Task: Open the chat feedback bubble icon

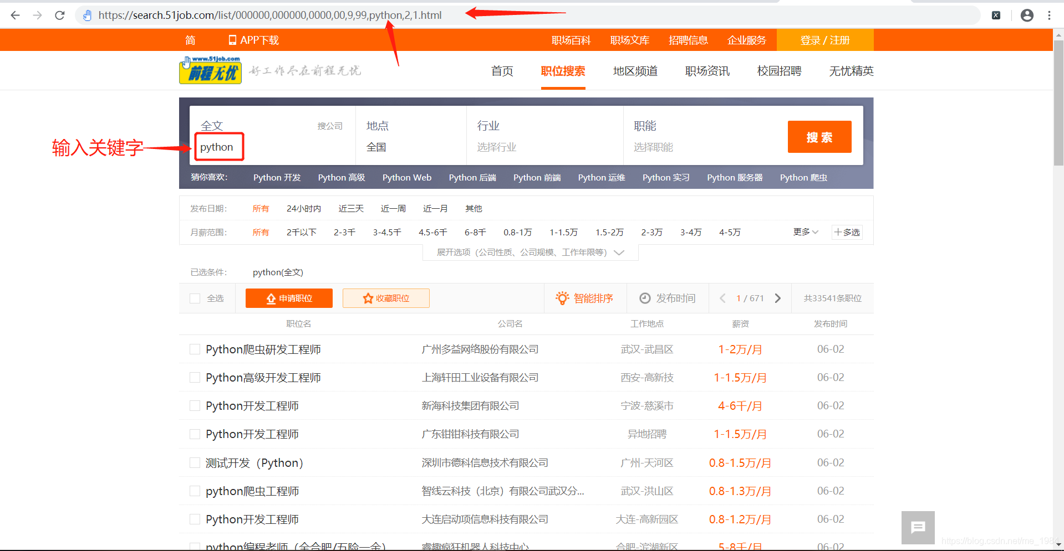Action: [918, 527]
